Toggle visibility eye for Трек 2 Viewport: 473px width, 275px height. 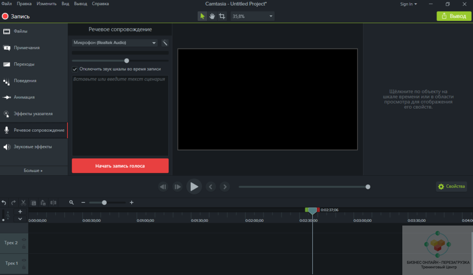click(x=24, y=239)
